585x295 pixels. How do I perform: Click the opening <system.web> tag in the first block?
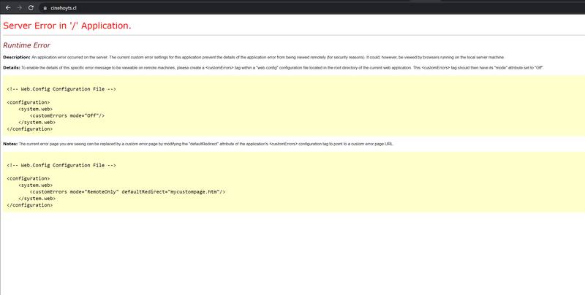35,109
